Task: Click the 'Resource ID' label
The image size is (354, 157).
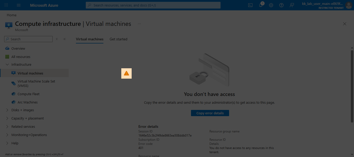Action: [217, 140]
